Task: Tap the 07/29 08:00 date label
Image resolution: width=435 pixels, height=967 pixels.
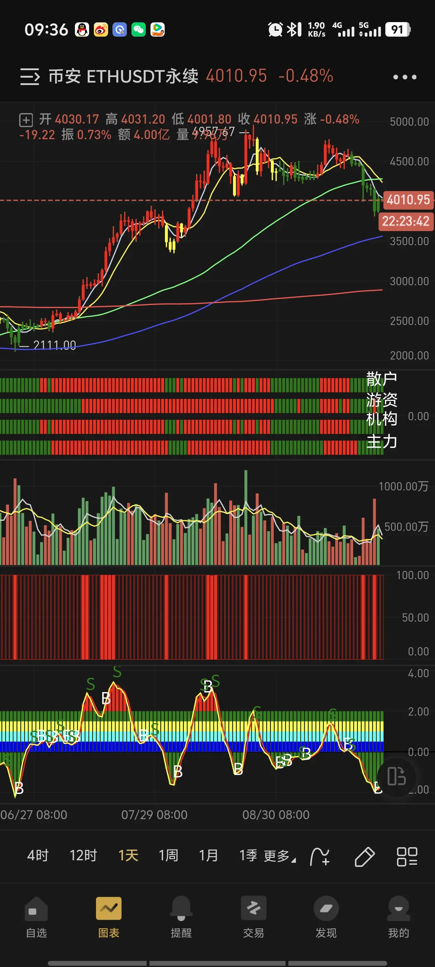Action: pos(154,815)
